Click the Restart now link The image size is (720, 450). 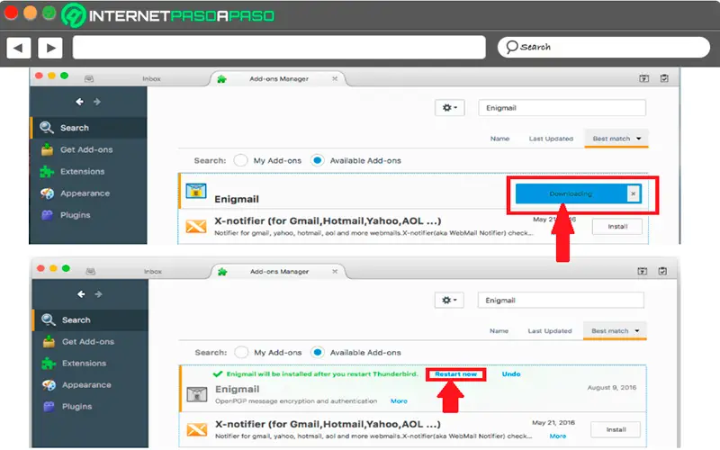(x=456, y=374)
